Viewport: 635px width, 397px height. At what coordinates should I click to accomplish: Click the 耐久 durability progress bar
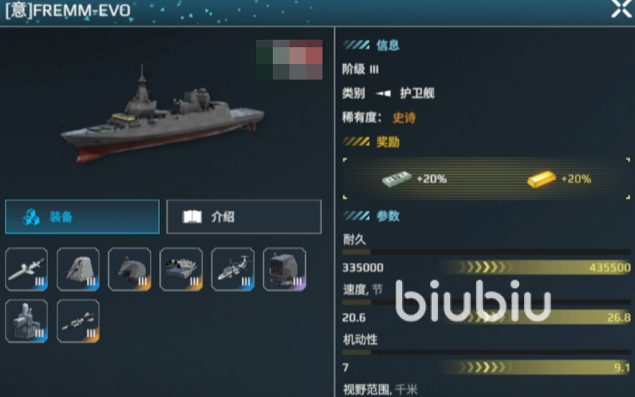coord(486,252)
